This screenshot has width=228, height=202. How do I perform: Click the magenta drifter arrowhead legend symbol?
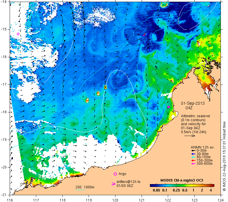(113, 184)
